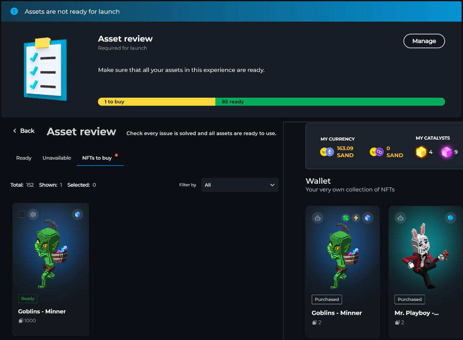Click the robot icon on the Purchased Goblins card
This screenshot has width=463, height=340.
(318, 218)
